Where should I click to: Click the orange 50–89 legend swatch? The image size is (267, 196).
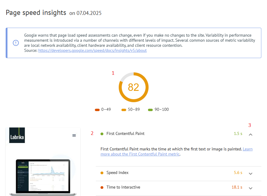point(124,110)
